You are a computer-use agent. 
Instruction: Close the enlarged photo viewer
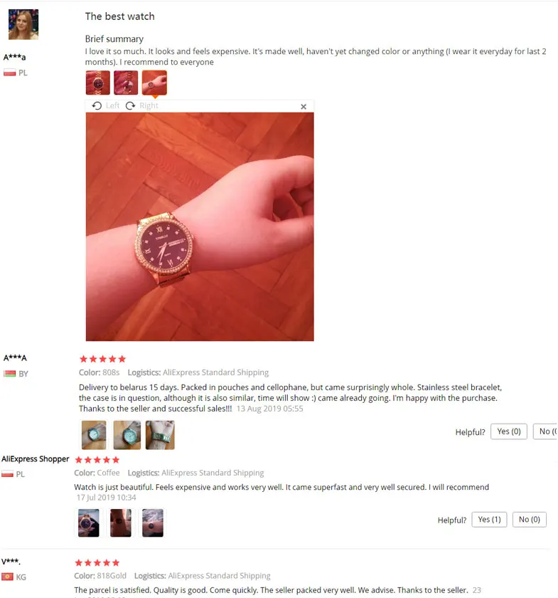pos(304,107)
